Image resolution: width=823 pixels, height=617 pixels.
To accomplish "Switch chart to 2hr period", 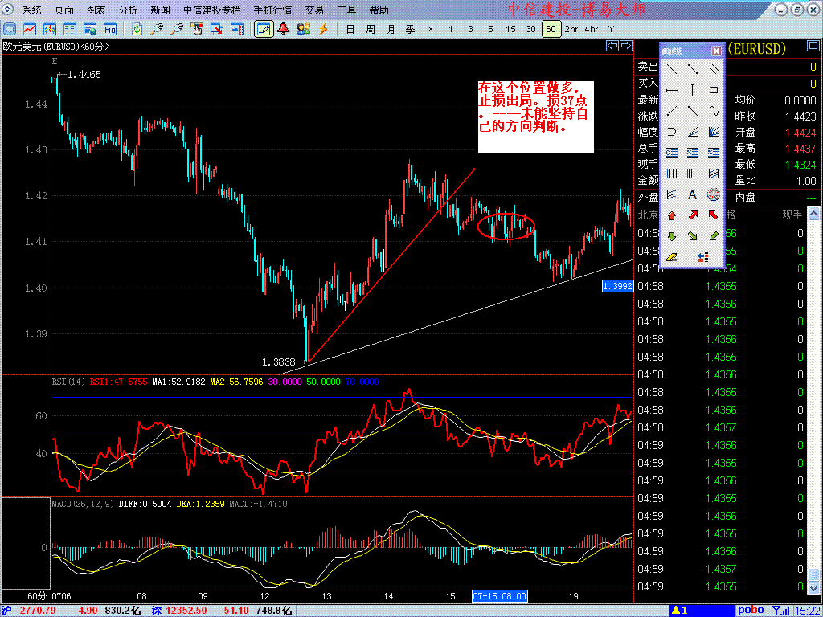I will click(x=571, y=30).
